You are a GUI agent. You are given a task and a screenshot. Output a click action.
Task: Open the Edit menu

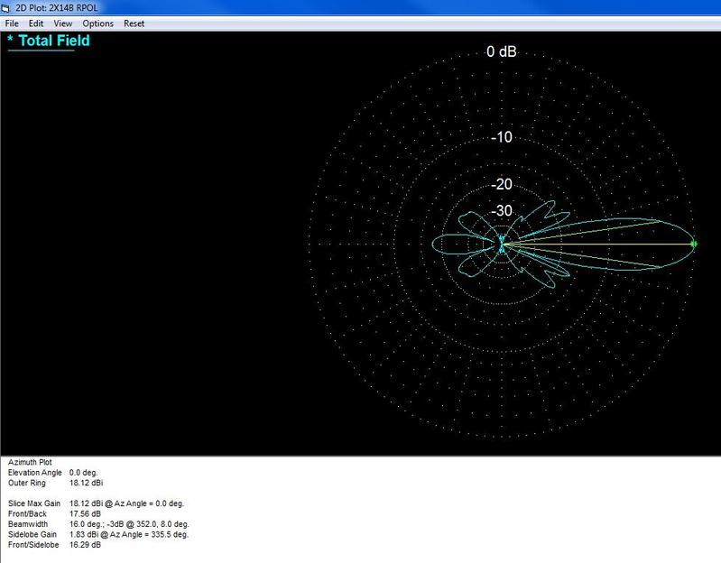[36, 23]
